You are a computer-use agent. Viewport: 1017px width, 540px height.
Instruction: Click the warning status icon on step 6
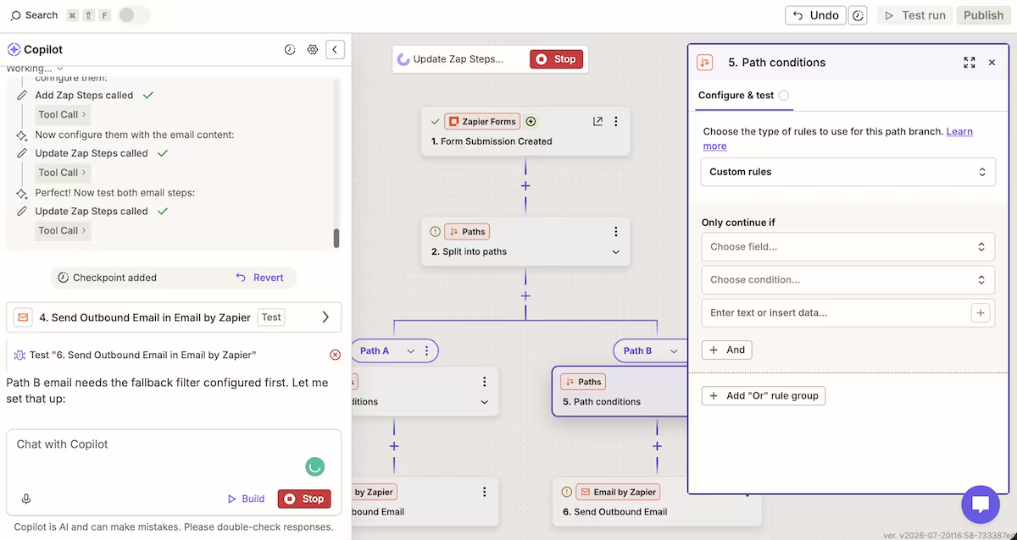tap(567, 492)
